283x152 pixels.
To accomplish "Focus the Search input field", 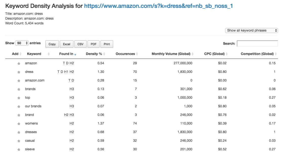I will (257, 44).
